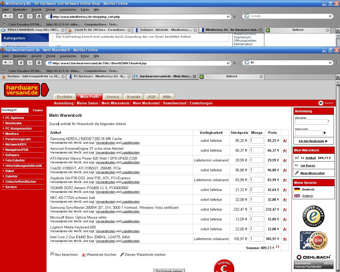Open the Produkte tab

click(x=65, y=97)
